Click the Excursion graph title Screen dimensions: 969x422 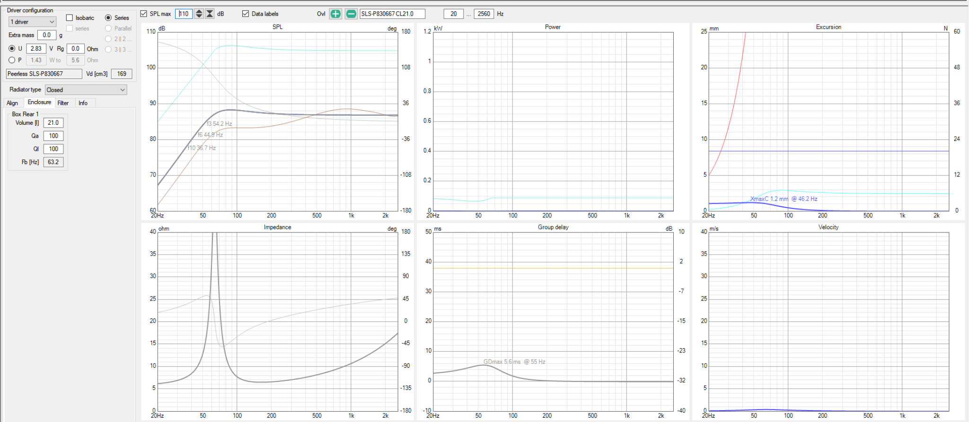coord(828,27)
